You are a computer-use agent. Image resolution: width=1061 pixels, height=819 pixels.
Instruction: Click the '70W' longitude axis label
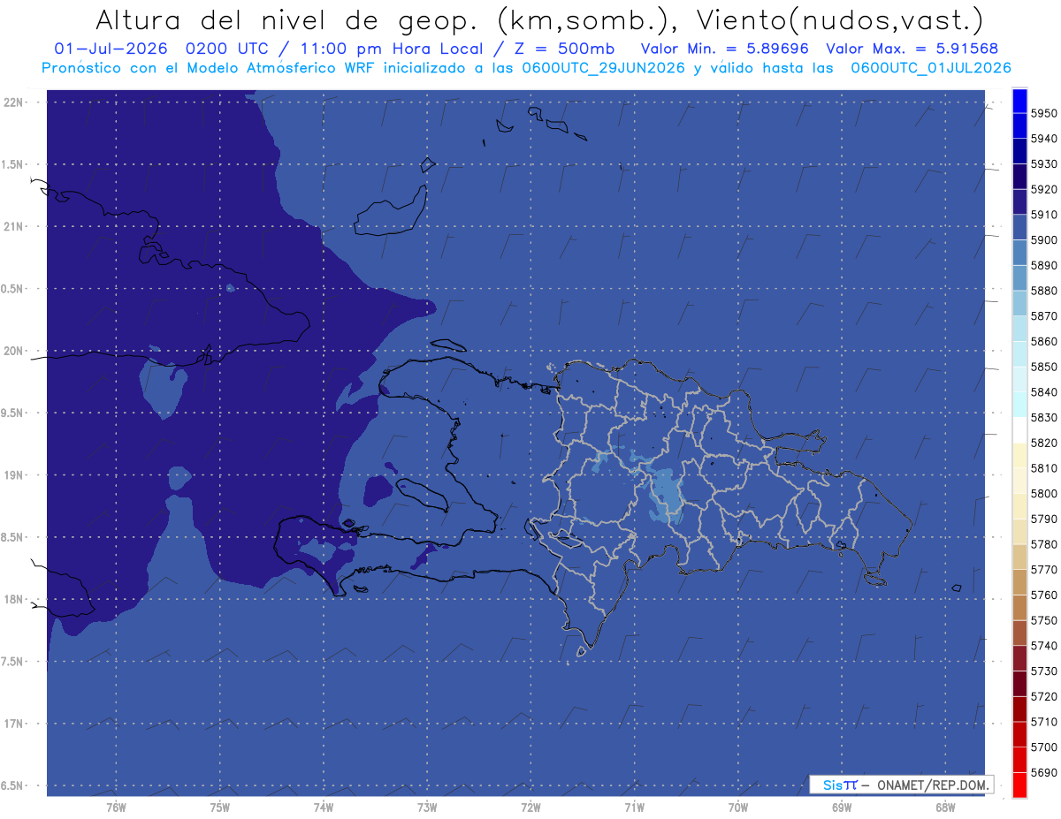pyautogui.click(x=738, y=807)
